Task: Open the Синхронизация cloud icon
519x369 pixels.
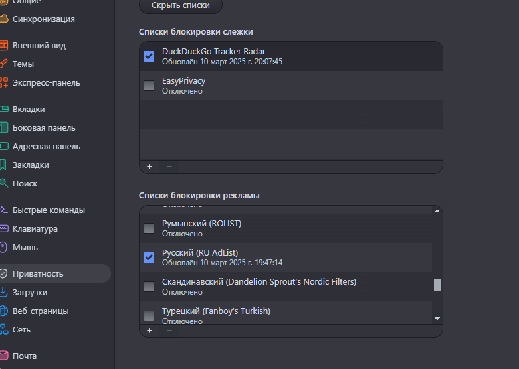Action: pyautogui.click(x=3, y=19)
